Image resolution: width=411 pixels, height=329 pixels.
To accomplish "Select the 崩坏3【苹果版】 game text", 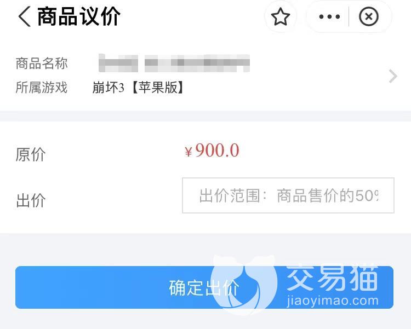I will [x=138, y=87].
